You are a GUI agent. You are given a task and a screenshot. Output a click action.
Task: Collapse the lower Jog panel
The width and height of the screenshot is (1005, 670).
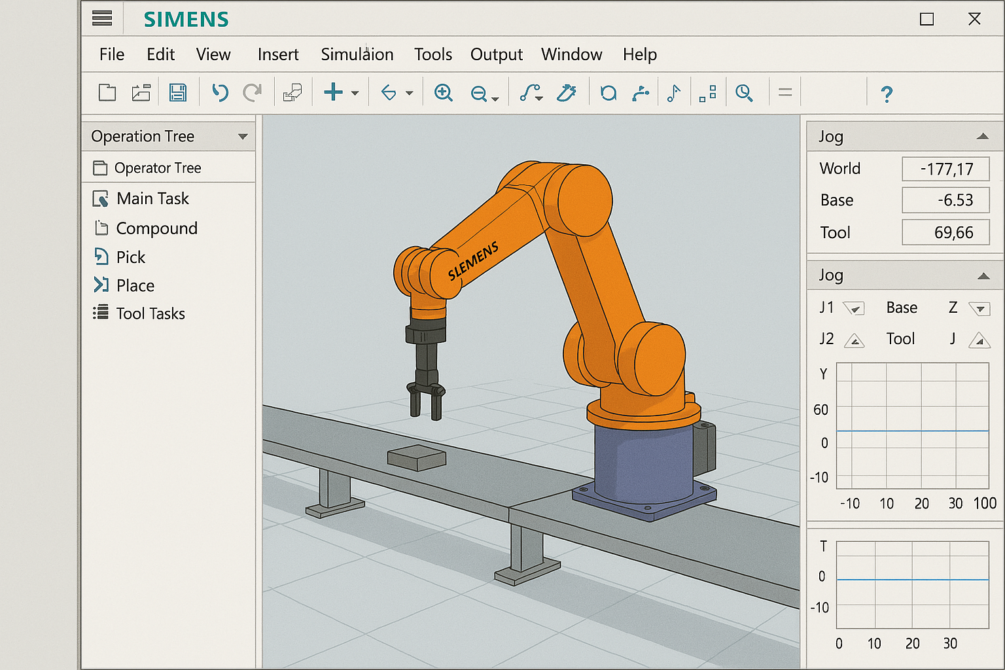983,275
